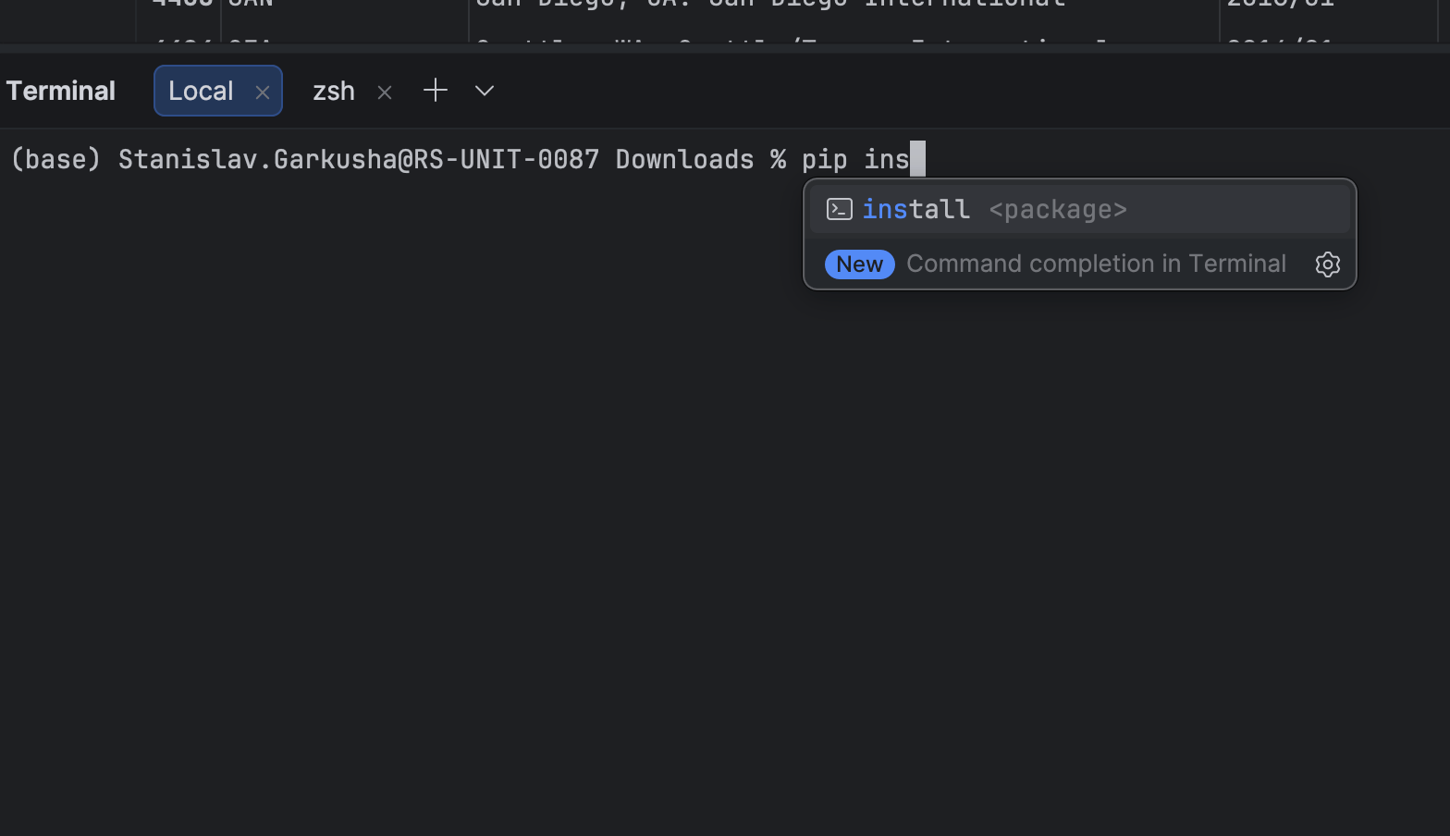Click the package placeholder in the suggestion
The image size is (1450, 836).
click(x=1058, y=210)
